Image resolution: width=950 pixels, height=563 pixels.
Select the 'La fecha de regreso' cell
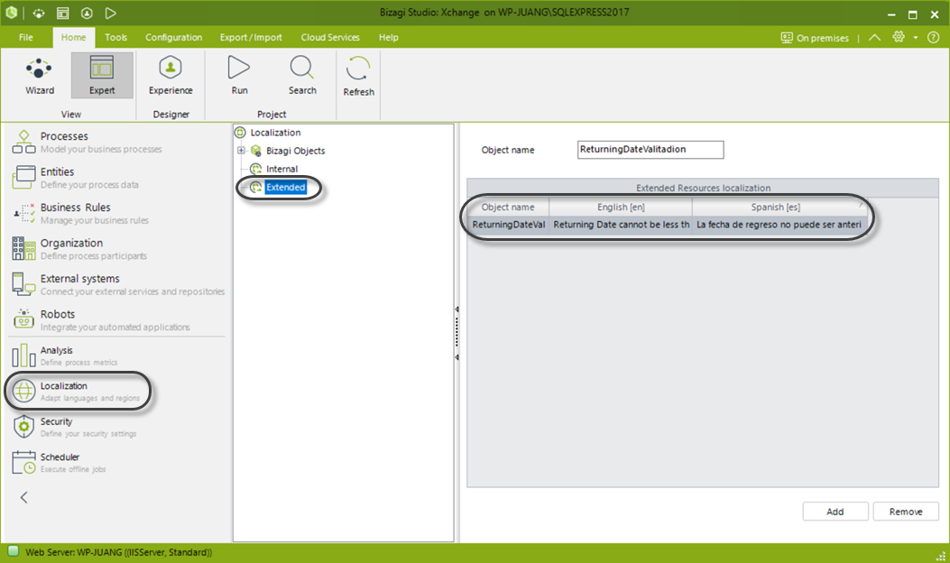[779, 225]
